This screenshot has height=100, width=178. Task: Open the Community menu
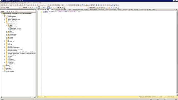click(x=35, y=3)
